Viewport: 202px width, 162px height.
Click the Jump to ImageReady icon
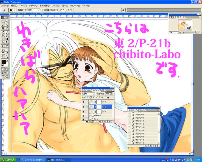point(5,76)
